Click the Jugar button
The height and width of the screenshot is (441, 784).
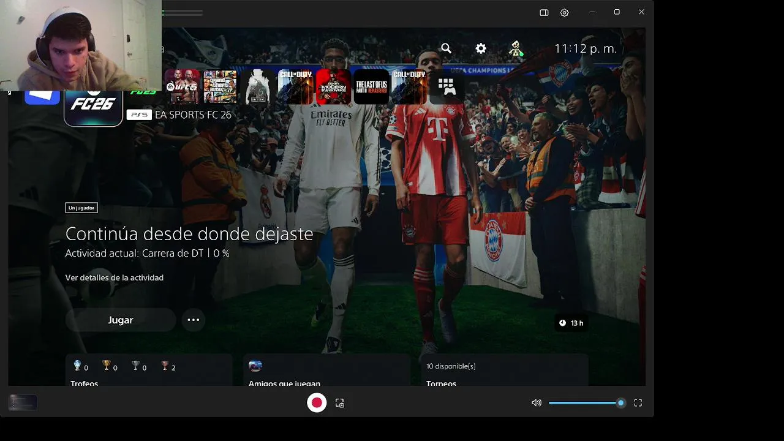pos(121,320)
